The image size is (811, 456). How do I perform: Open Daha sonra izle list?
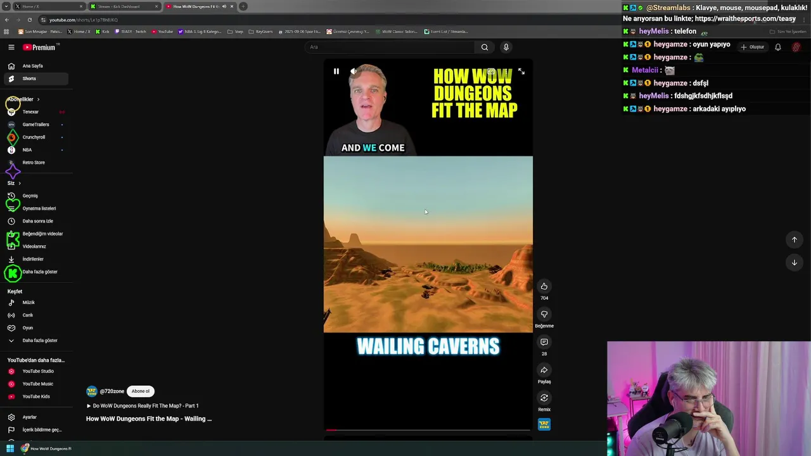[x=35, y=221]
